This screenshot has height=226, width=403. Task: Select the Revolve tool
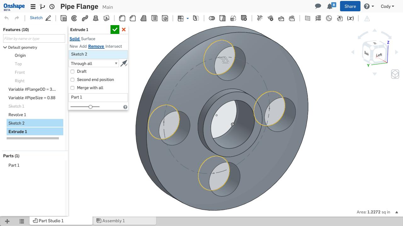(x=74, y=18)
